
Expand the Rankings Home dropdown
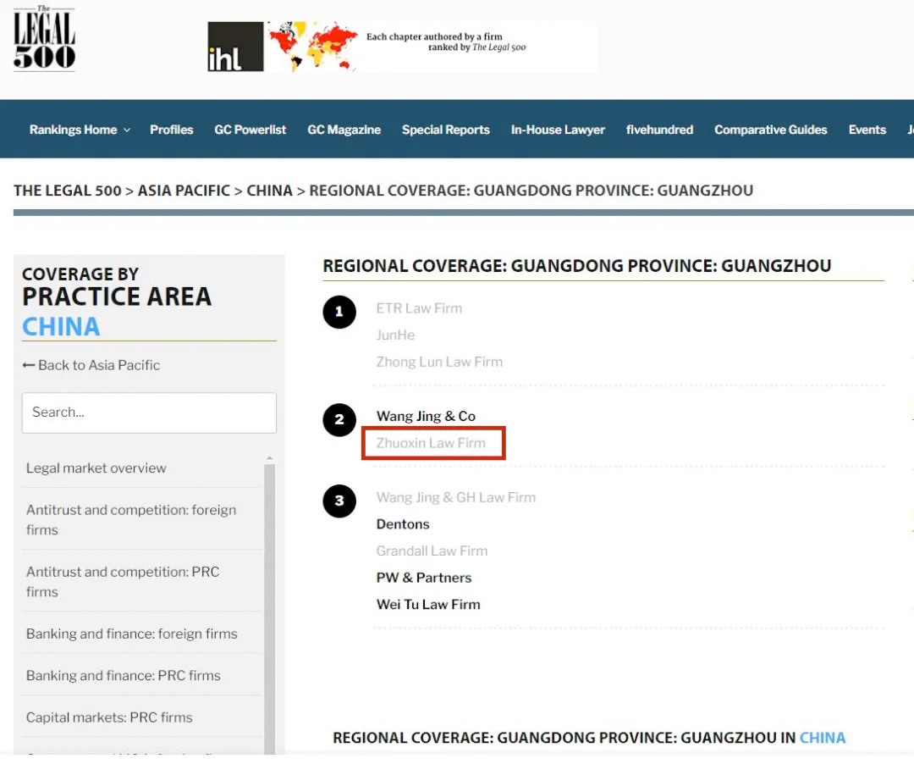tap(80, 130)
